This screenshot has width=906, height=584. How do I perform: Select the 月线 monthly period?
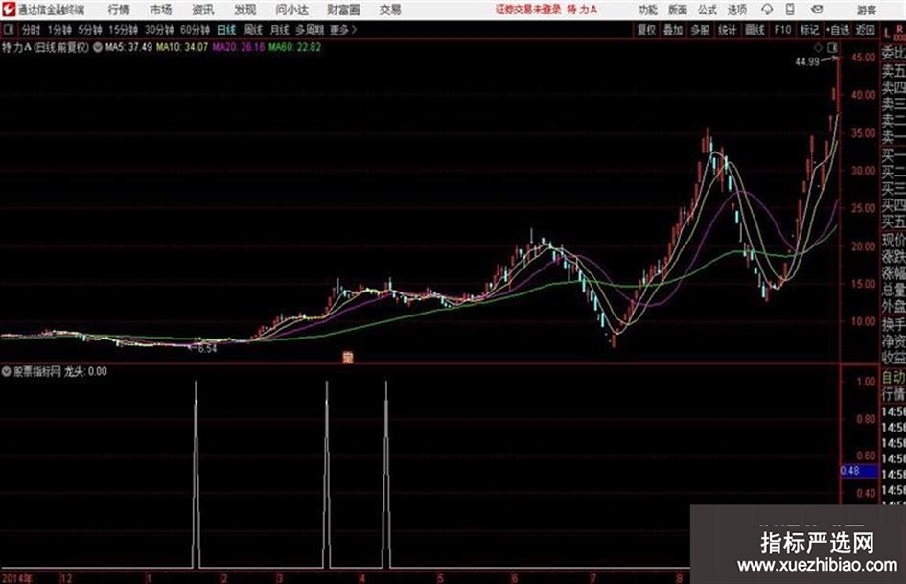pyautogui.click(x=280, y=30)
